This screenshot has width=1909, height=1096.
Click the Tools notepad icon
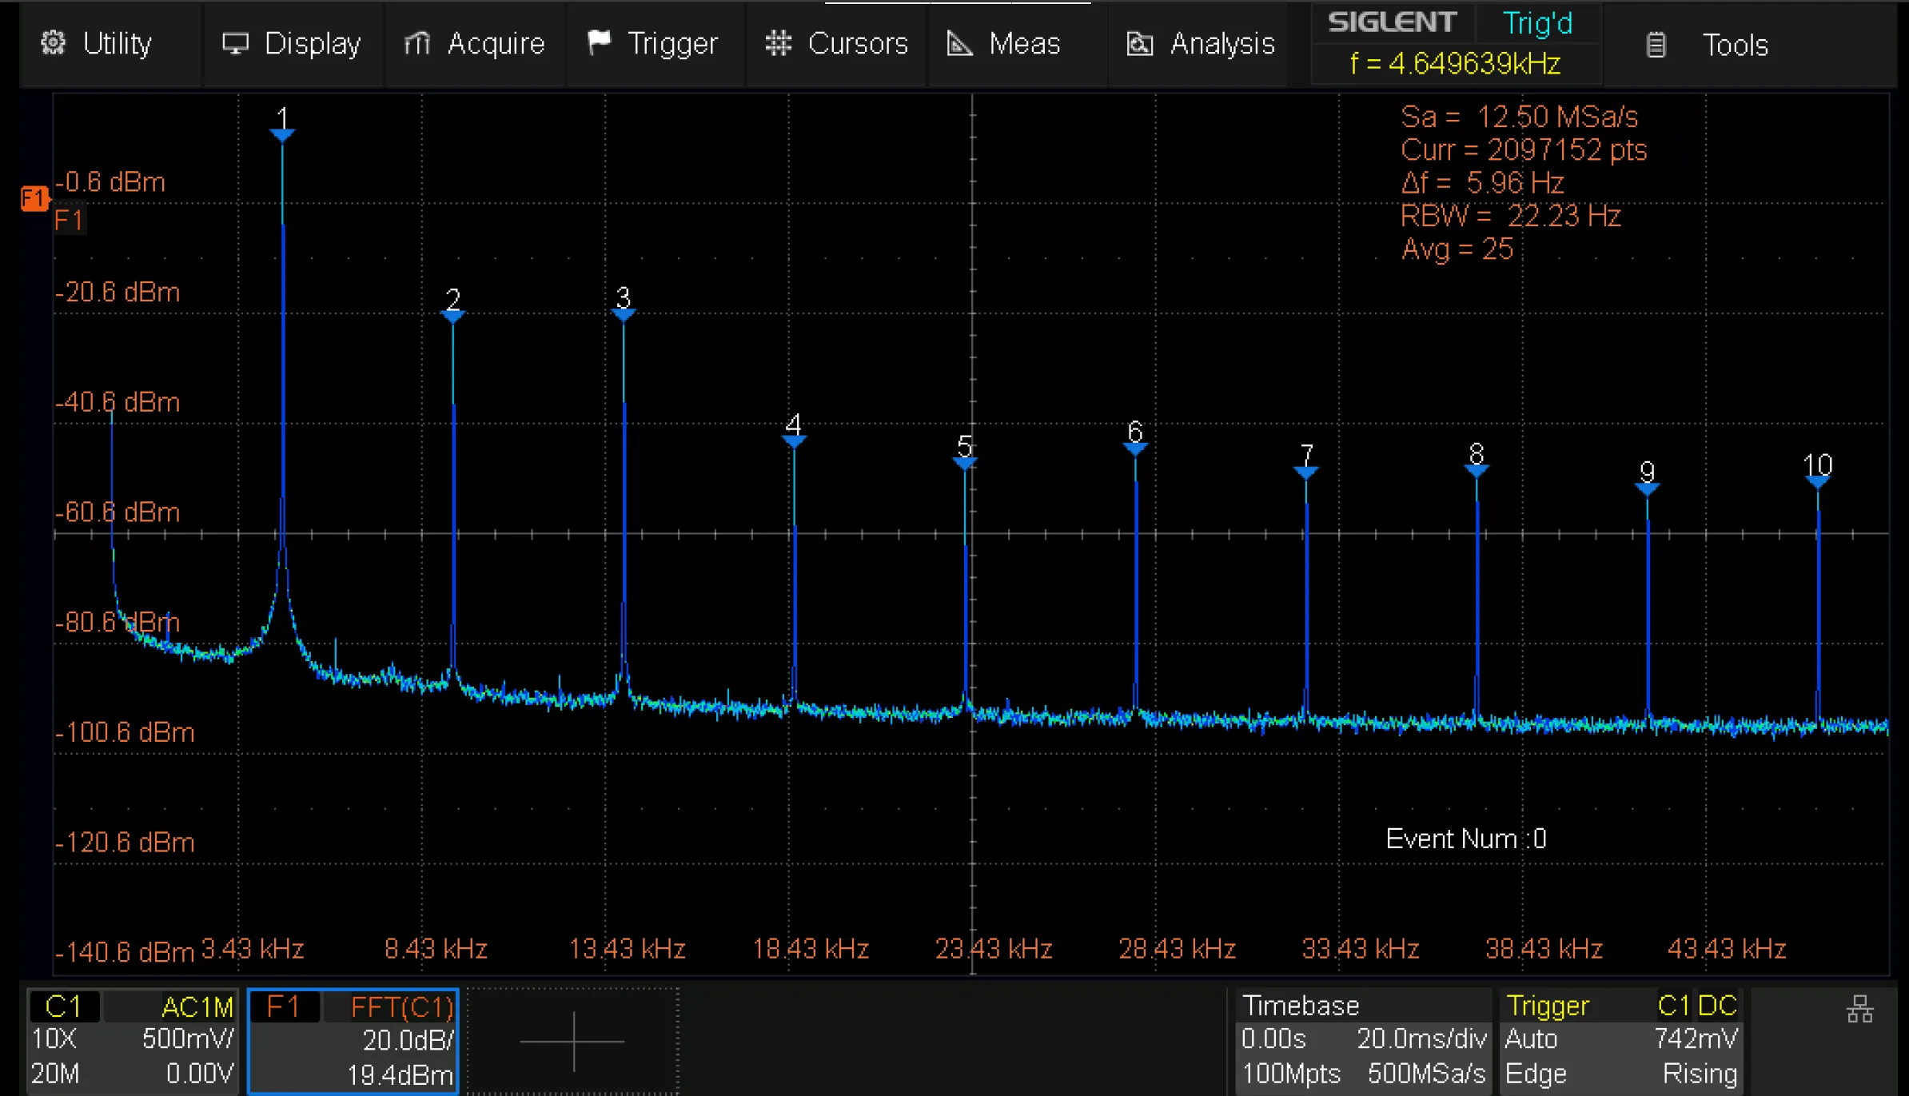(x=1656, y=45)
